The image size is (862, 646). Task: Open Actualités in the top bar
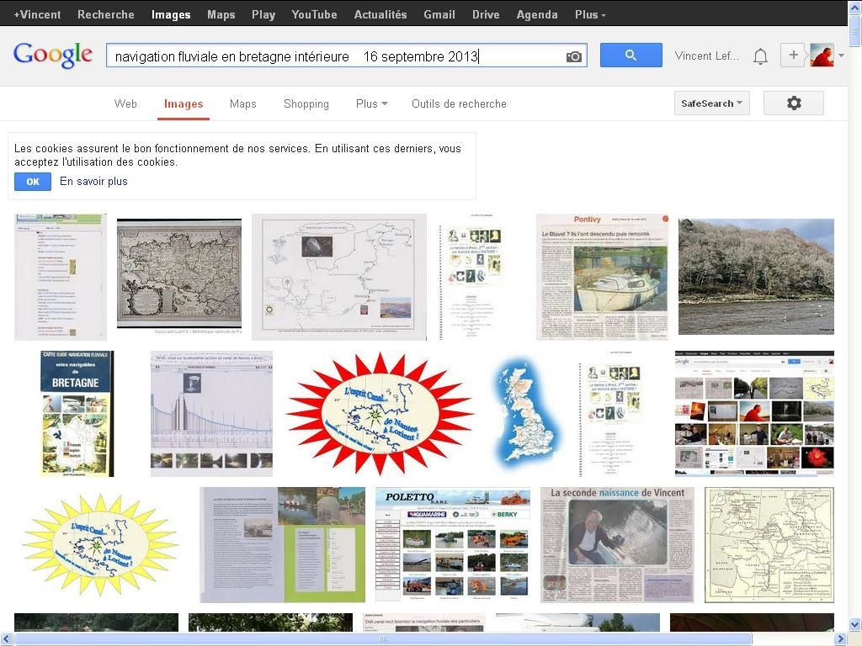[380, 15]
